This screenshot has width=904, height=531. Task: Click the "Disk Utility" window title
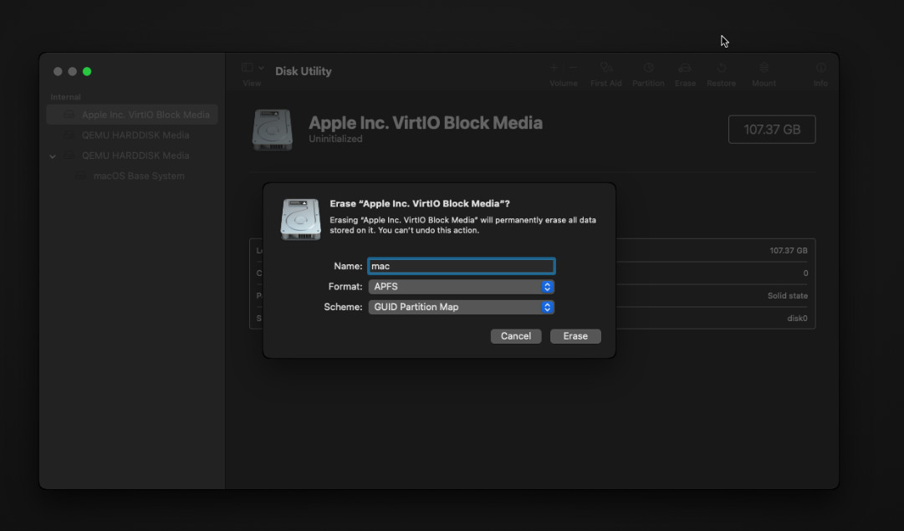pyautogui.click(x=304, y=71)
